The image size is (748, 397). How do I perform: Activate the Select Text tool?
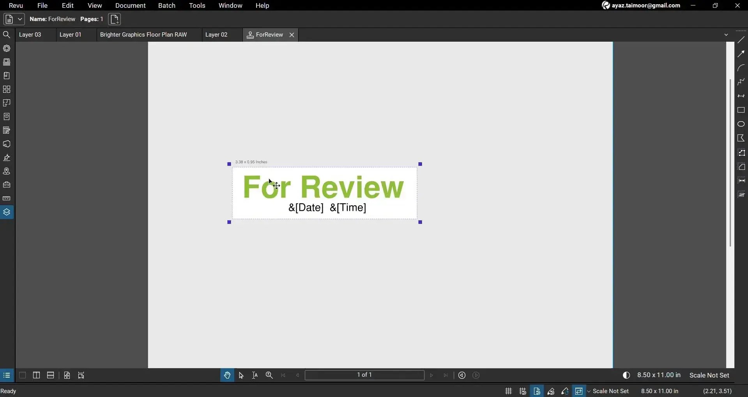click(255, 375)
